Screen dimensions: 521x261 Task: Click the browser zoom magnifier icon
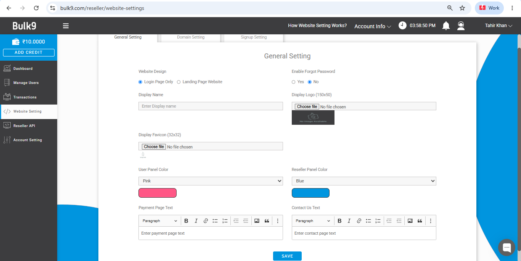pos(450,8)
